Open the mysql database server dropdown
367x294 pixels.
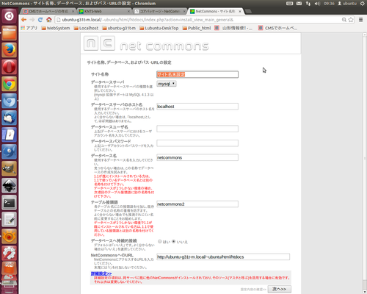click(x=167, y=84)
